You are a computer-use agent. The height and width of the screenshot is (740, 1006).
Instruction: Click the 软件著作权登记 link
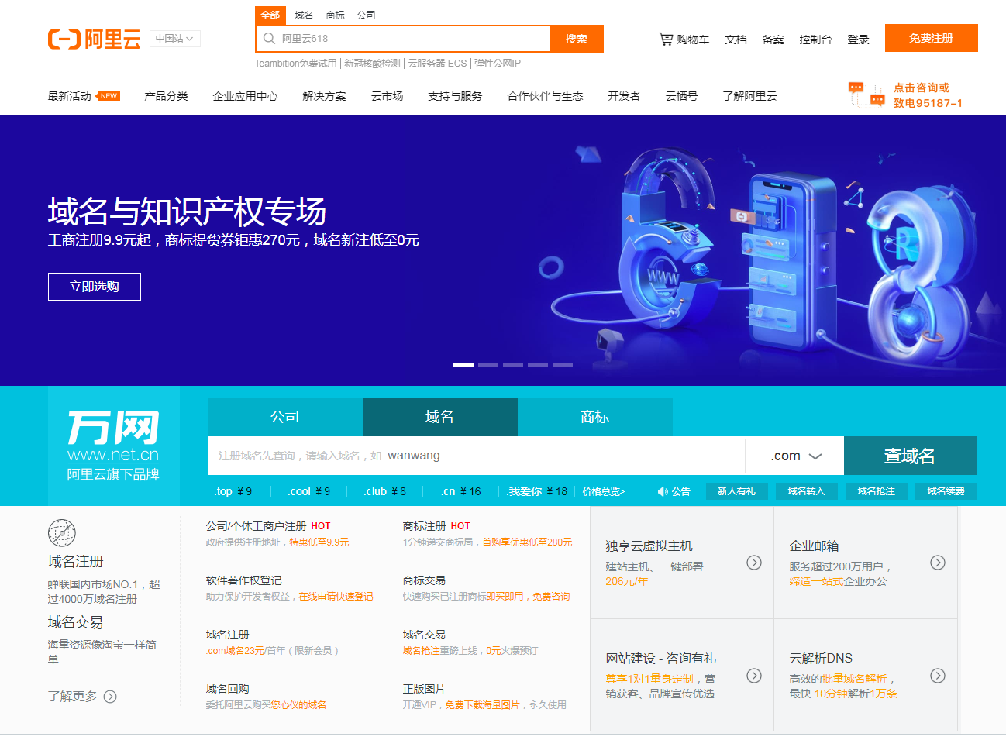(243, 580)
